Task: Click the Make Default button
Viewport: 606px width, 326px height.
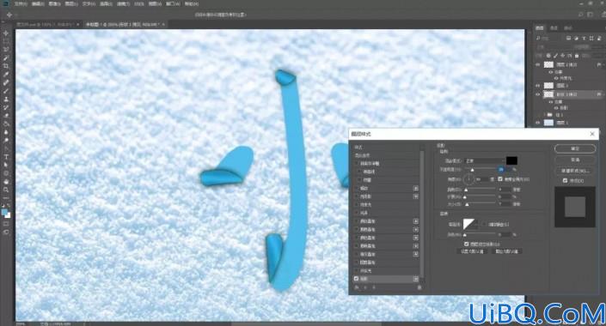Action: (472, 251)
